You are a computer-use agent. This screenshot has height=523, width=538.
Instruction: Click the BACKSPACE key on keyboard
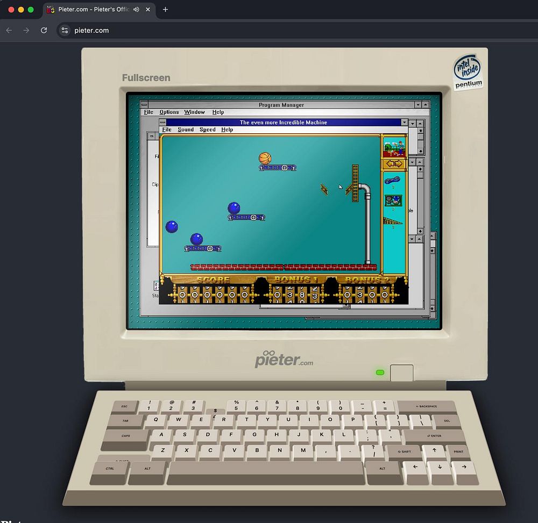point(427,406)
